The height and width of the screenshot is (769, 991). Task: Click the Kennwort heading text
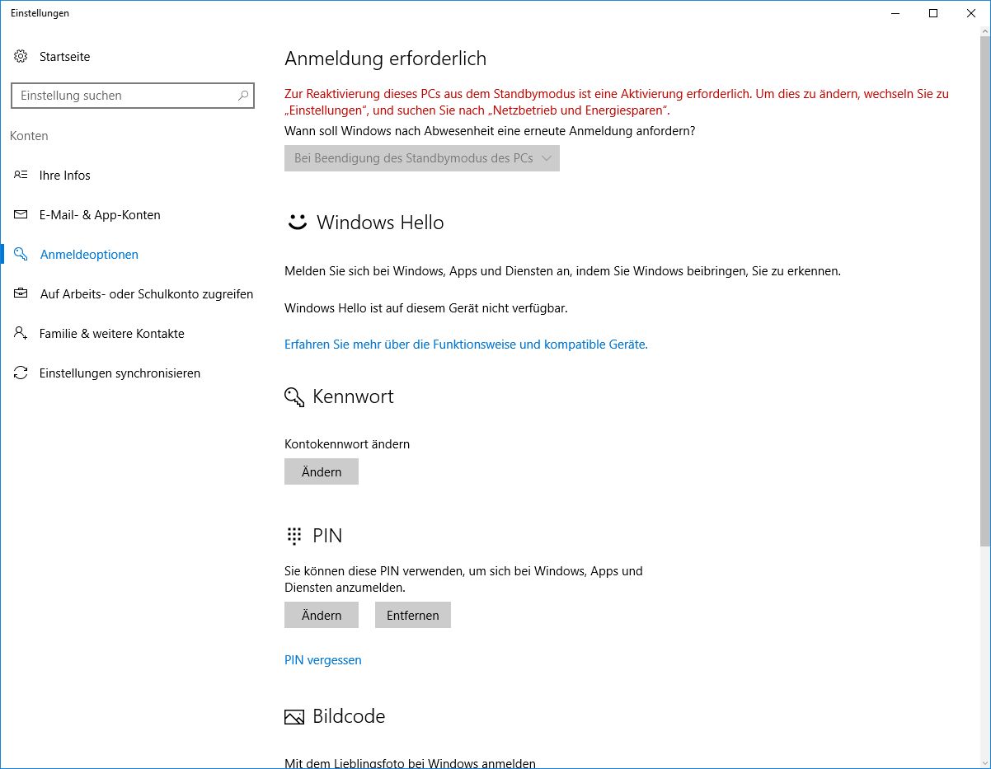(353, 396)
